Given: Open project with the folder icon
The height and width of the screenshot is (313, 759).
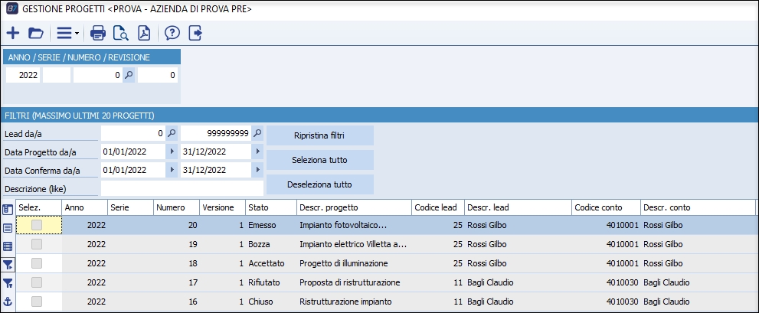Looking at the screenshot, I should [35, 33].
